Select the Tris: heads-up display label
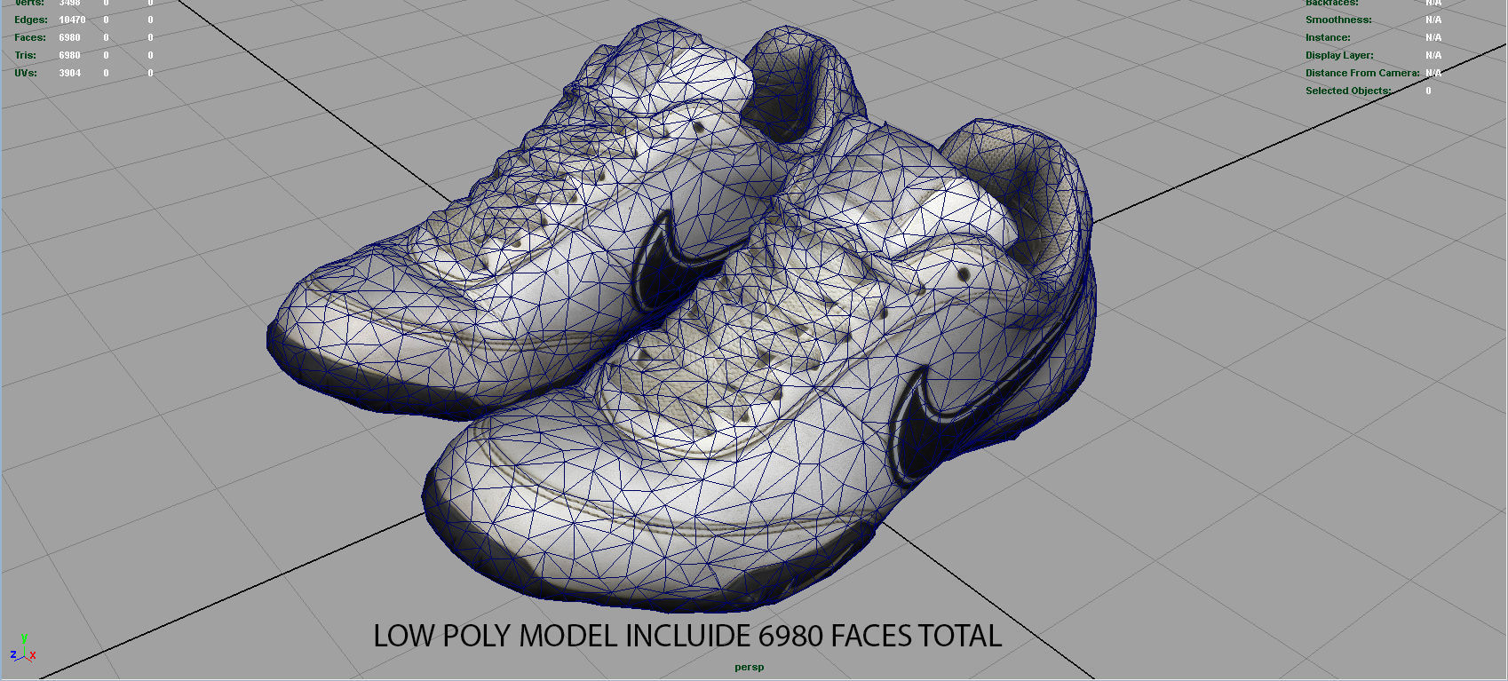The image size is (1508, 681). coord(25,55)
